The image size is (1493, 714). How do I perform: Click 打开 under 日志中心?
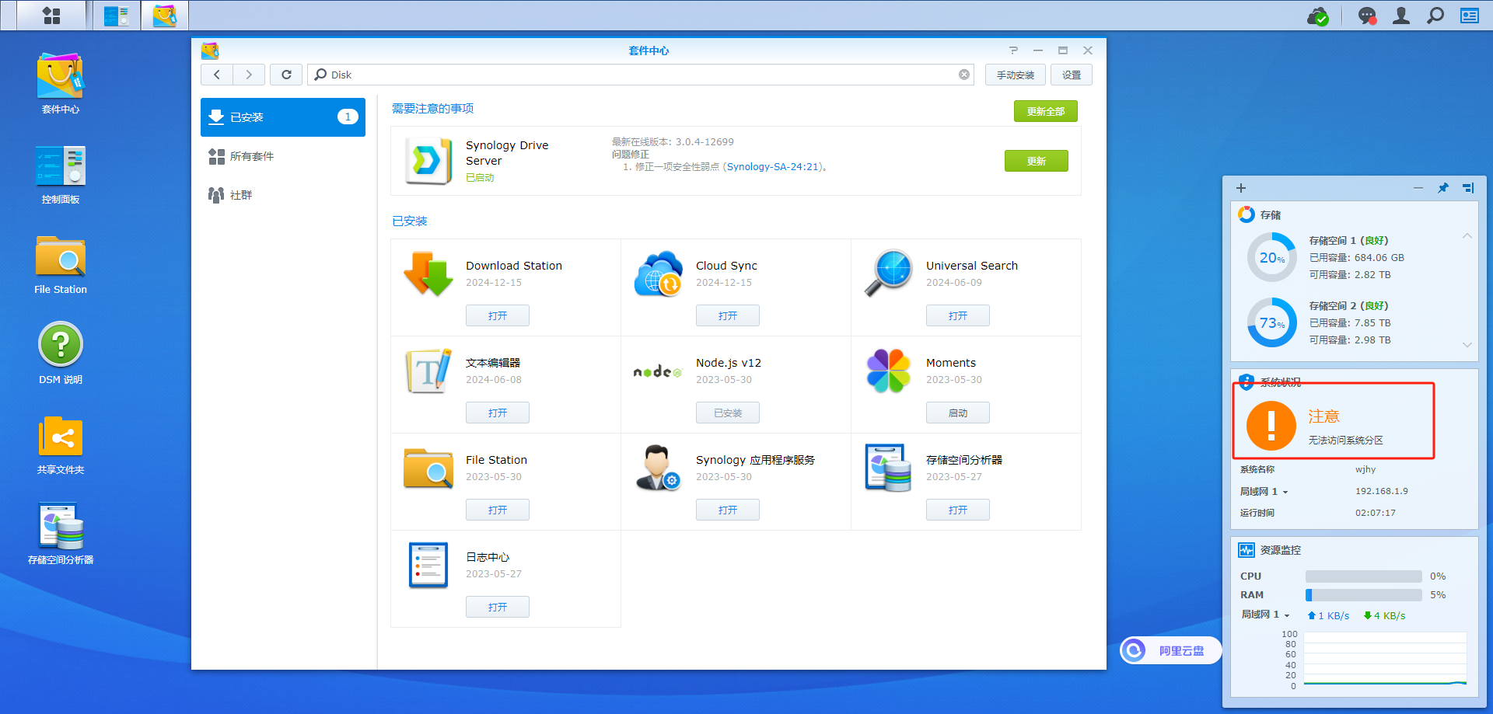tap(498, 607)
